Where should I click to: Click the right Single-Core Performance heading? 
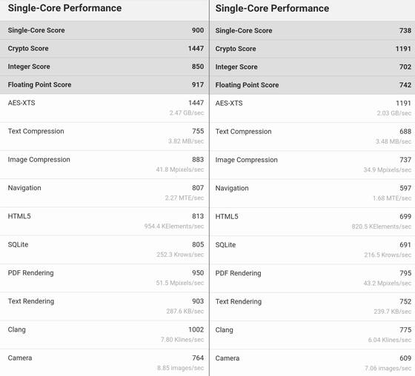coord(272,8)
